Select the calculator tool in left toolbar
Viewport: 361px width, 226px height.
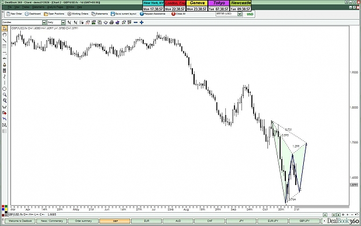tap(5, 71)
